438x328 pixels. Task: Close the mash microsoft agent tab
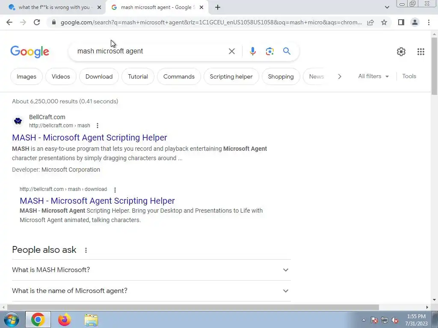coord(201,8)
